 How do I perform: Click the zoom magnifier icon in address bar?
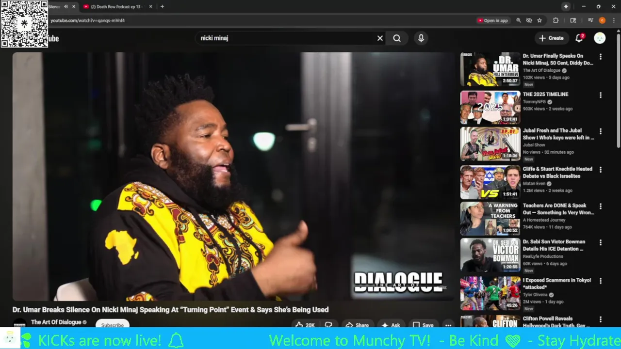click(x=518, y=20)
